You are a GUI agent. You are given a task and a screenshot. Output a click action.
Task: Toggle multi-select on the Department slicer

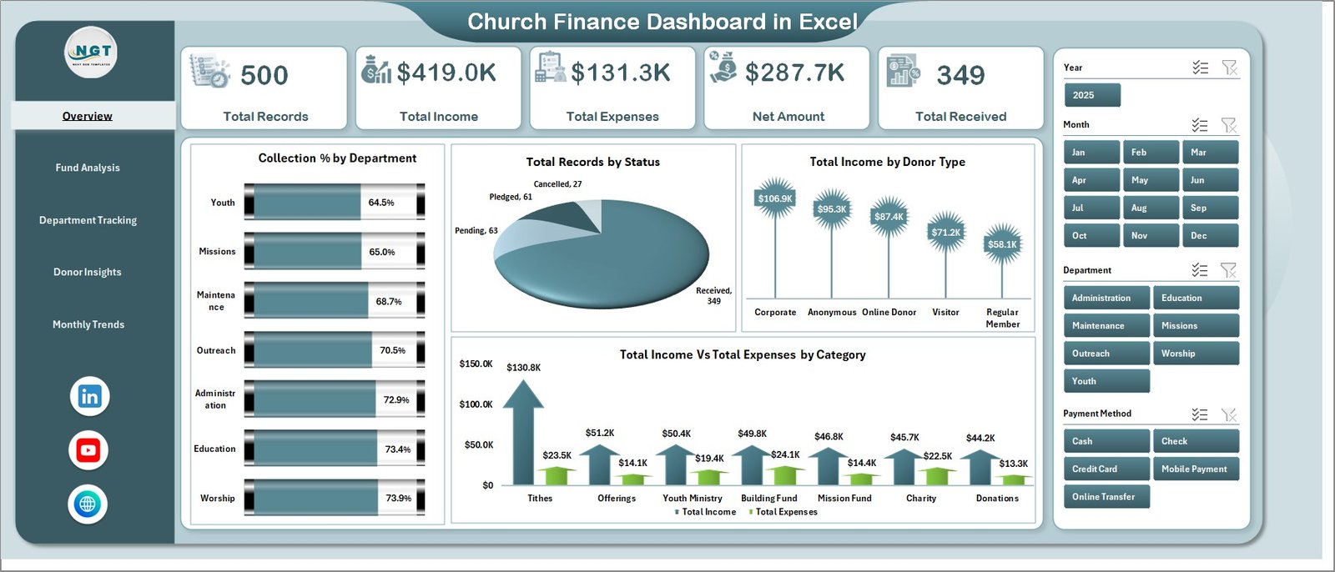pos(1200,270)
